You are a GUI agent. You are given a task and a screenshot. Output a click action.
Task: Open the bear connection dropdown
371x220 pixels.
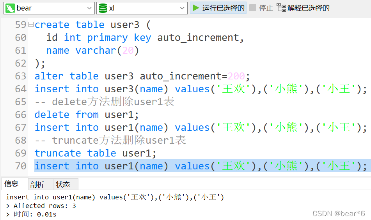[49, 8]
